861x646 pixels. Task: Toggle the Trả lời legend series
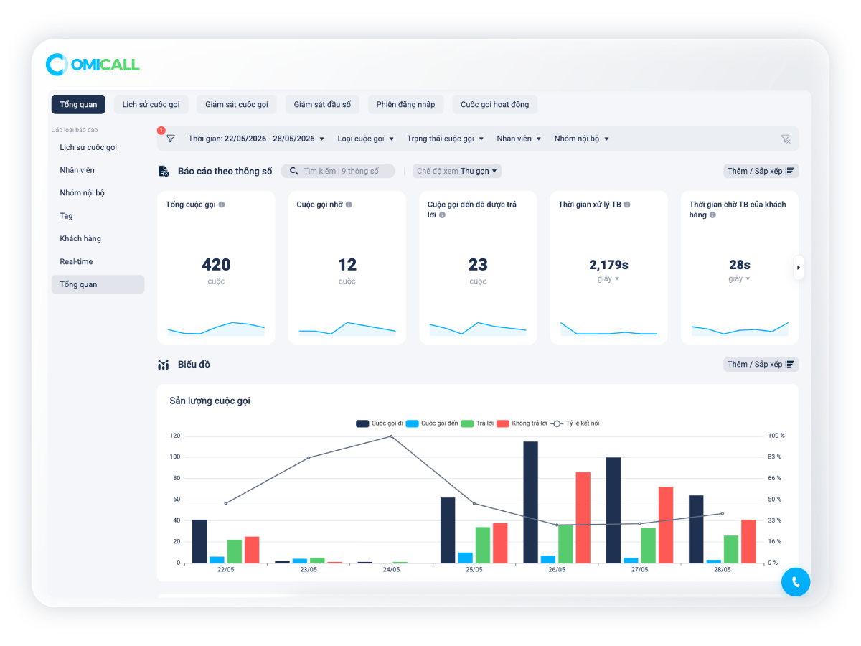[476, 423]
